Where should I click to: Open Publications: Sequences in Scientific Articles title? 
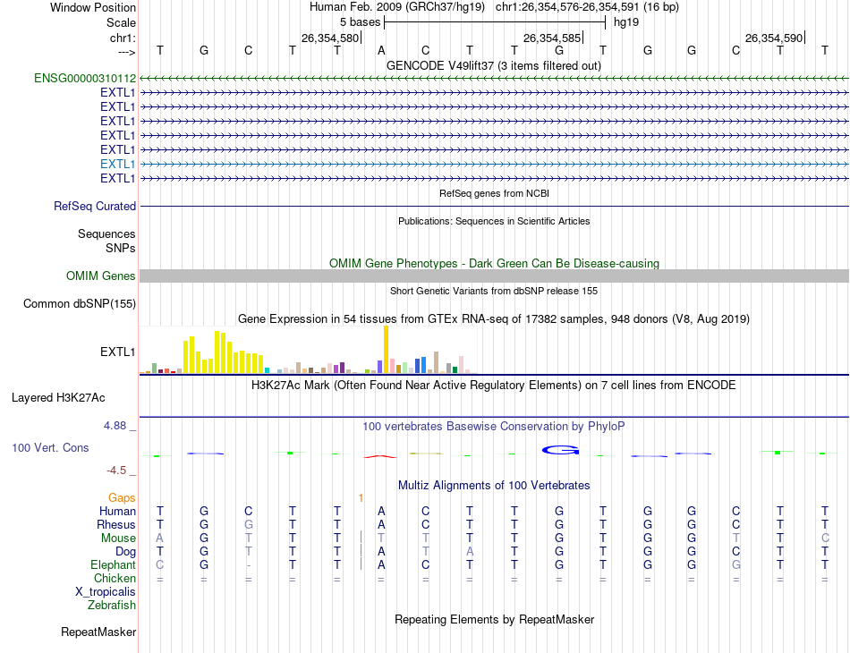tap(494, 221)
